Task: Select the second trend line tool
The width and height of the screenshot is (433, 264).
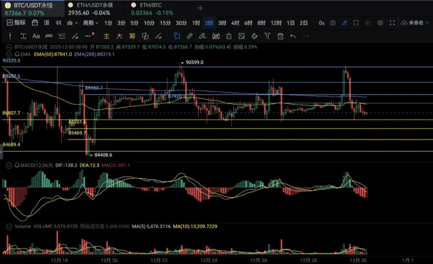Action: coord(158,36)
